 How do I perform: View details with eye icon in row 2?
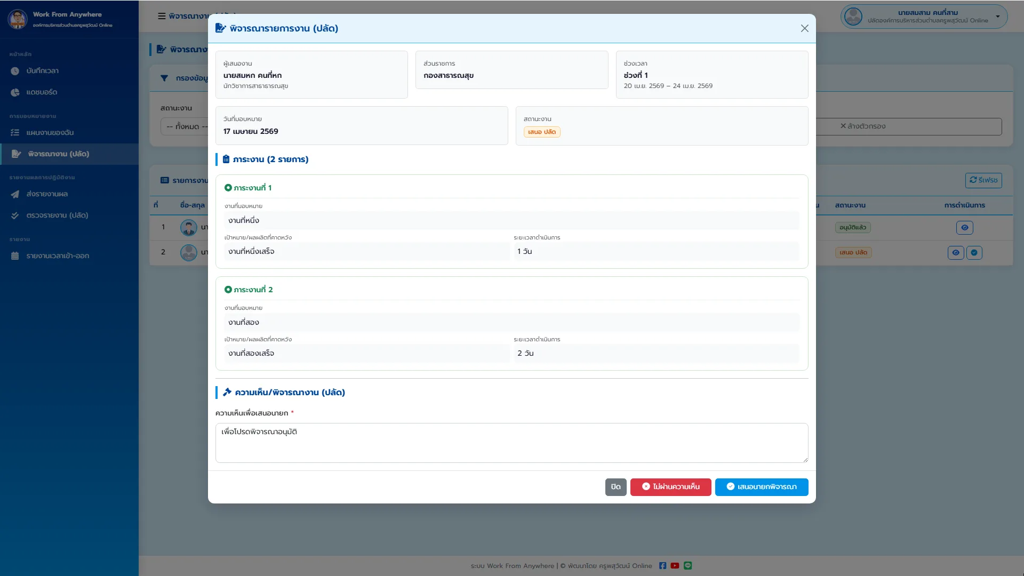956,253
